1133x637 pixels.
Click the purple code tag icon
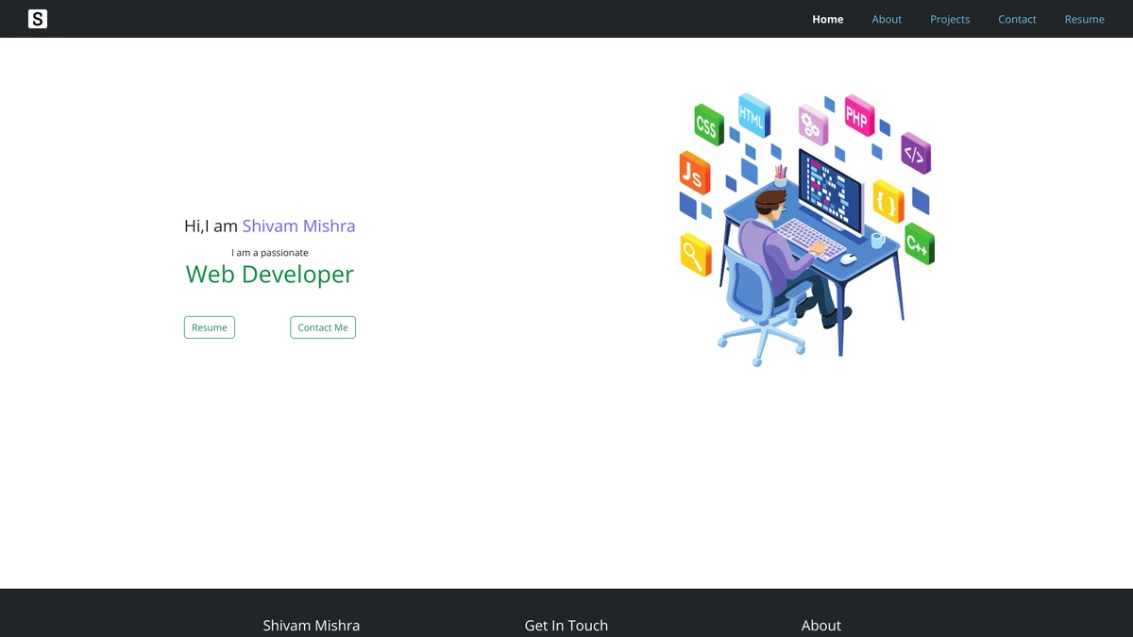coord(915,154)
